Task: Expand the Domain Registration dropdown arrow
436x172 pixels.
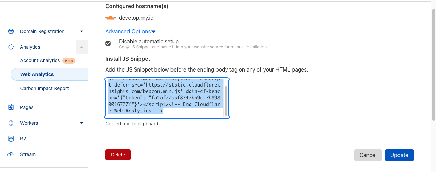Action: click(x=82, y=31)
